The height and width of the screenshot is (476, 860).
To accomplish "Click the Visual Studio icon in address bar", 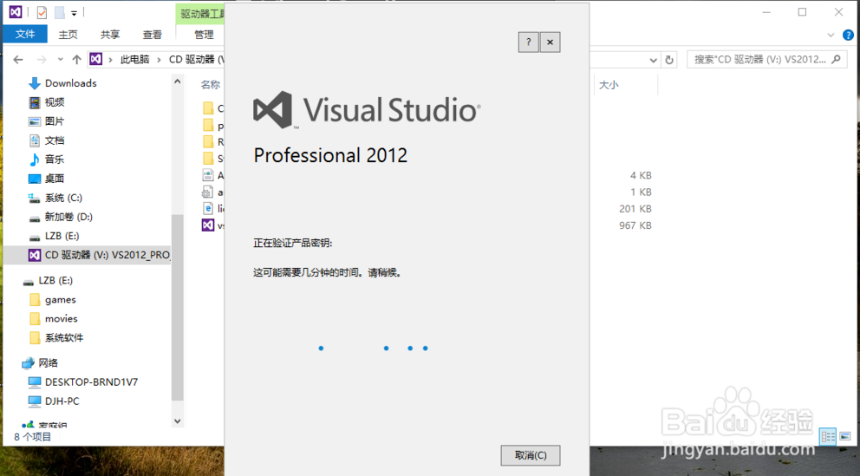I will pyautogui.click(x=95, y=59).
